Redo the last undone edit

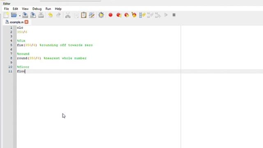pyautogui.click(x=58, y=15)
